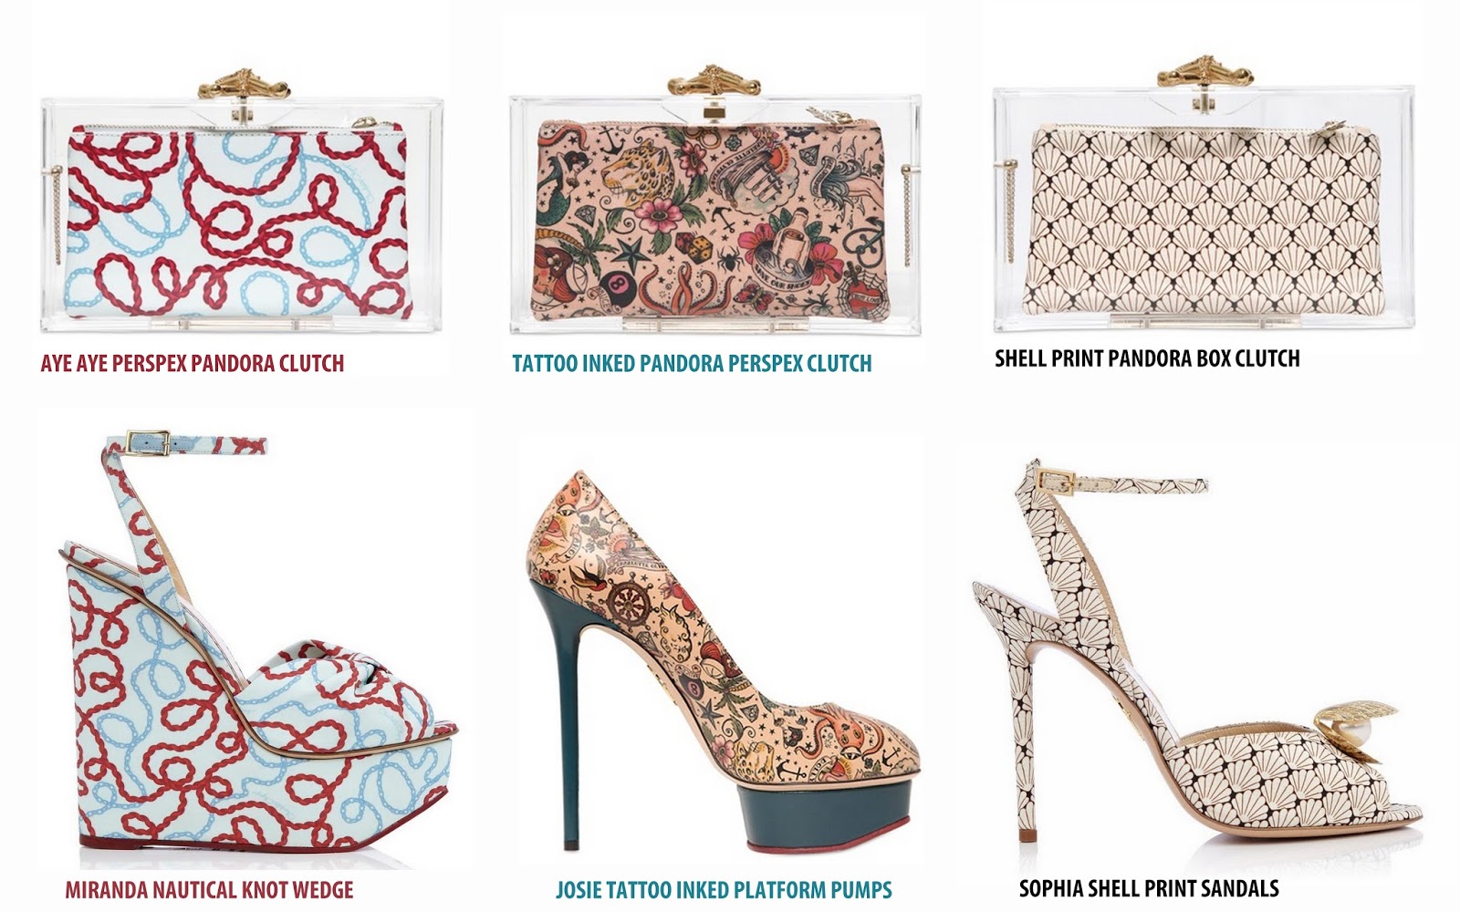Click the 'TATTOO INKED PANDORA PERSPEX CLUTCH' caption

[692, 363]
